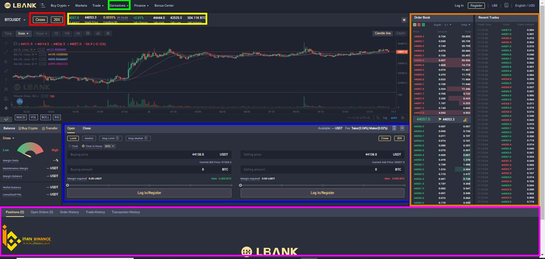Expand the Finance dropdown
The width and height of the screenshot is (545, 259).
(141, 5)
